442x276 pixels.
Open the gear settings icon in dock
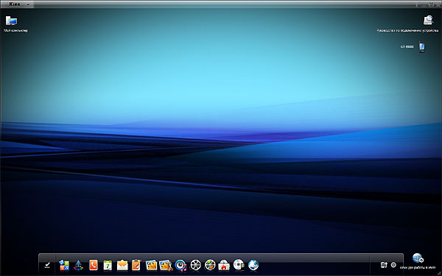click(393, 265)
